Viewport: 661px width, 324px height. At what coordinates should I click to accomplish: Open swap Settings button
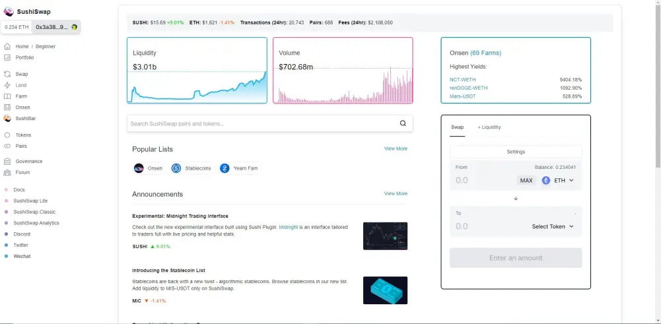point(516,152)
